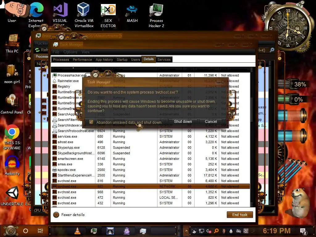This screenshot has width=316, height=237.
Task: Open the Audacity desktop icon
Action: click(12, 166)
